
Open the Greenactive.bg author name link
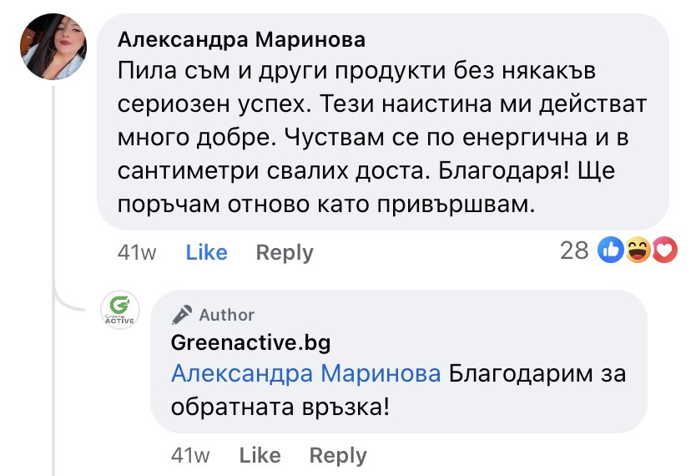pyautogui.click(x=250, y=342)
